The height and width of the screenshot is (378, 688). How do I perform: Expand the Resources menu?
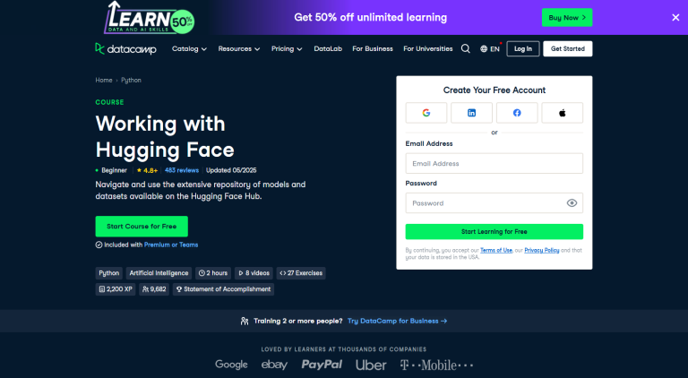coord(239,48)
